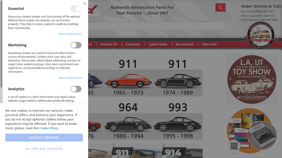Toggle the Essential cookies switch
Image resolution: width=282 pixels, height=158 pixels.
click(76, 8)
